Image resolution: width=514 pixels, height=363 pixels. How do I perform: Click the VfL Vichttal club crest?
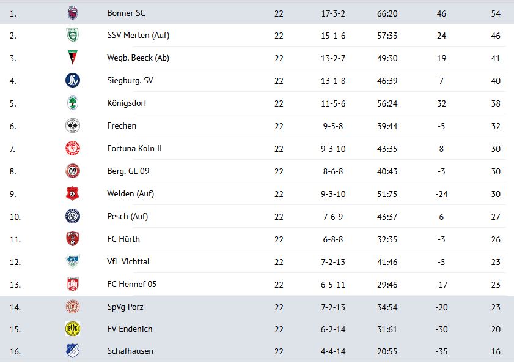[x=73, y=261]
